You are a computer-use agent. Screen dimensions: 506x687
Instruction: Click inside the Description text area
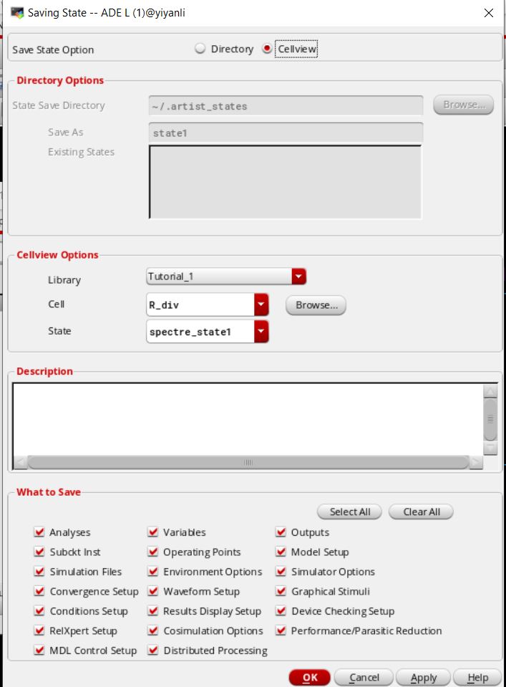(248, 419)
